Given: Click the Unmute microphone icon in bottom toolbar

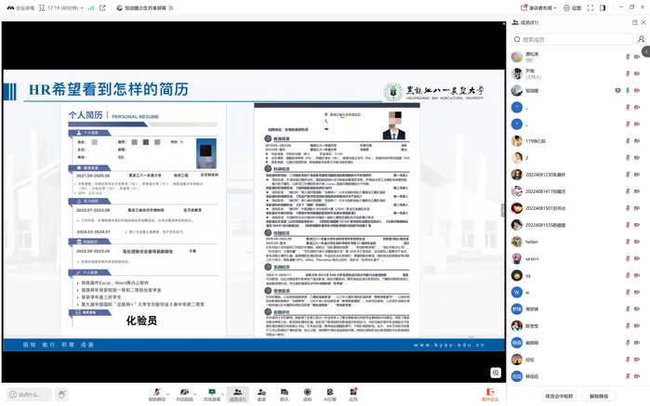Looking at the screenshot, I should (x=156, y=392).
